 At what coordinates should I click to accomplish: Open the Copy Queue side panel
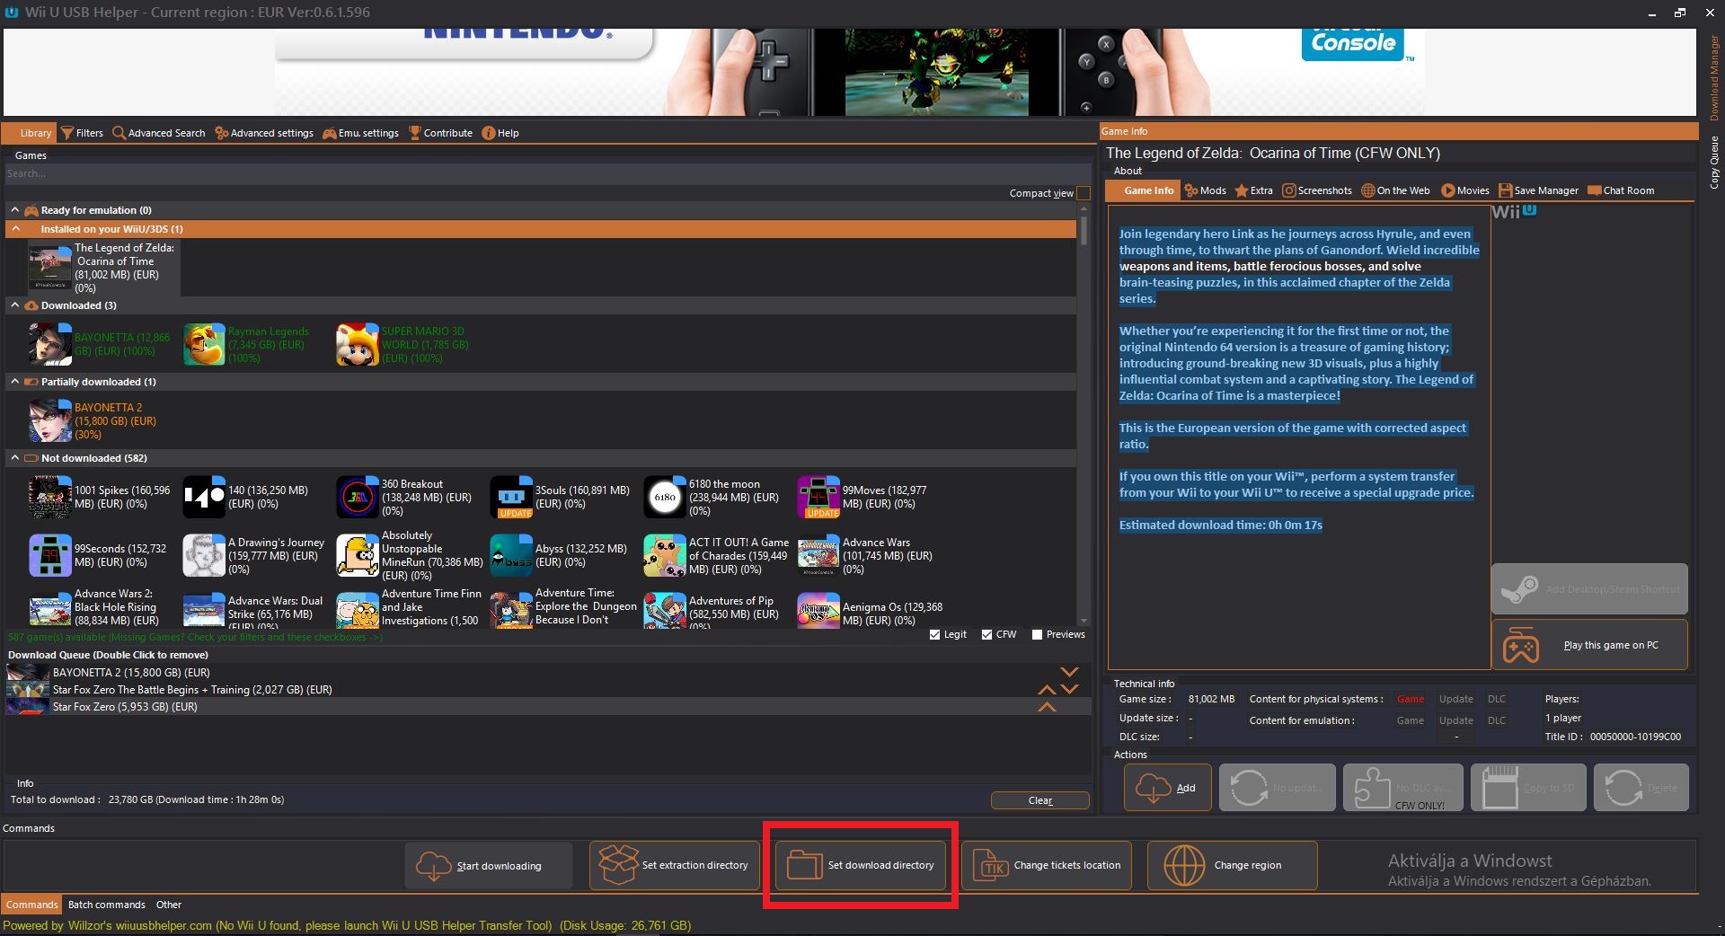click(1714, 163)
